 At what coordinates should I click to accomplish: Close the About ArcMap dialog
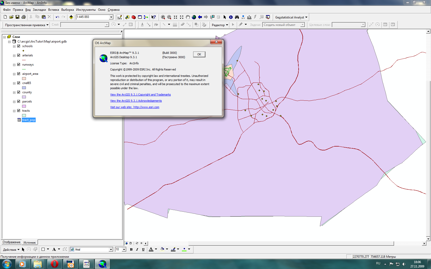tap(216, 42)
